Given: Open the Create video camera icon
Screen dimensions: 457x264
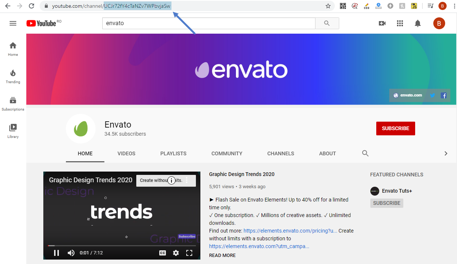Looking at the screenshot, I should click(382, 23).
